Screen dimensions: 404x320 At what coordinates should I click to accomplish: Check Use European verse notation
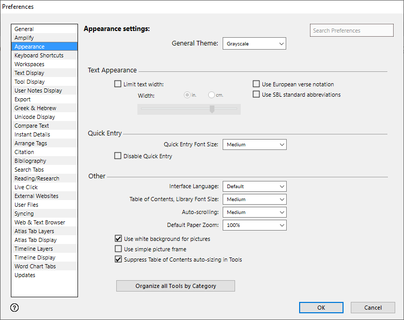pyautogui.click(x=256, y=84)
